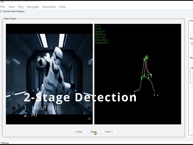Click the 2-Stage Detection overlay title
Viewport: 193px width, 145px height.
tap(80, 97)
